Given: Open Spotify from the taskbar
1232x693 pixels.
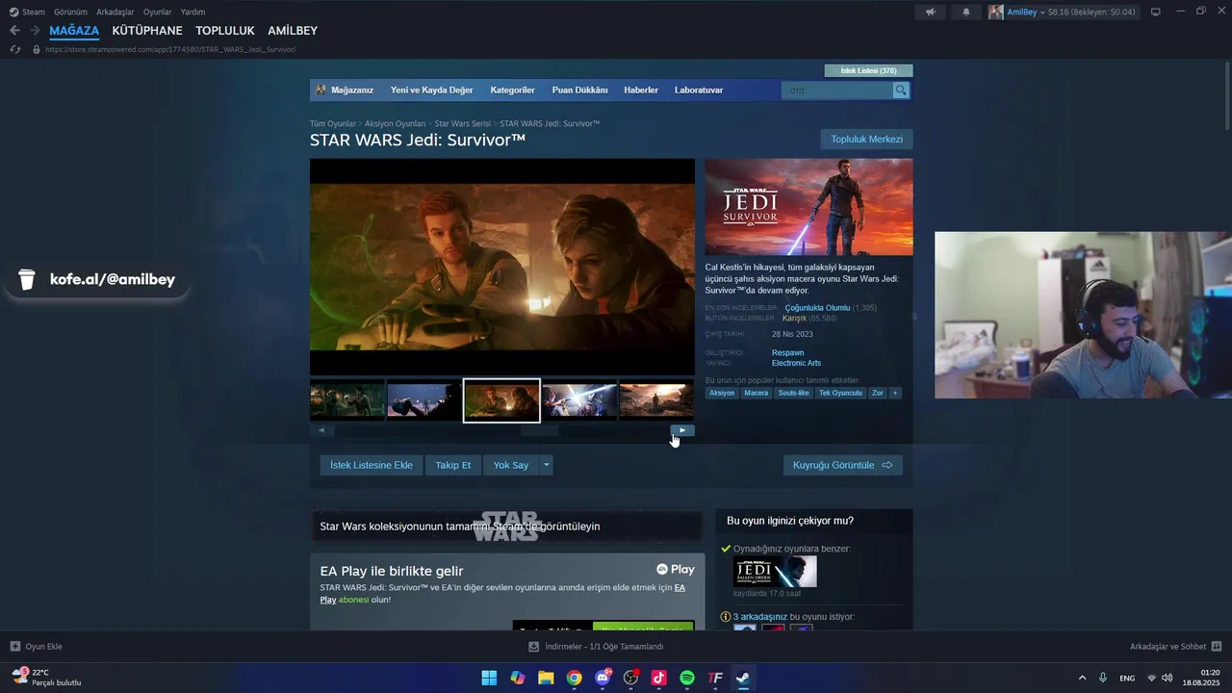Looking at the screenshot, I should click(687, 678).
